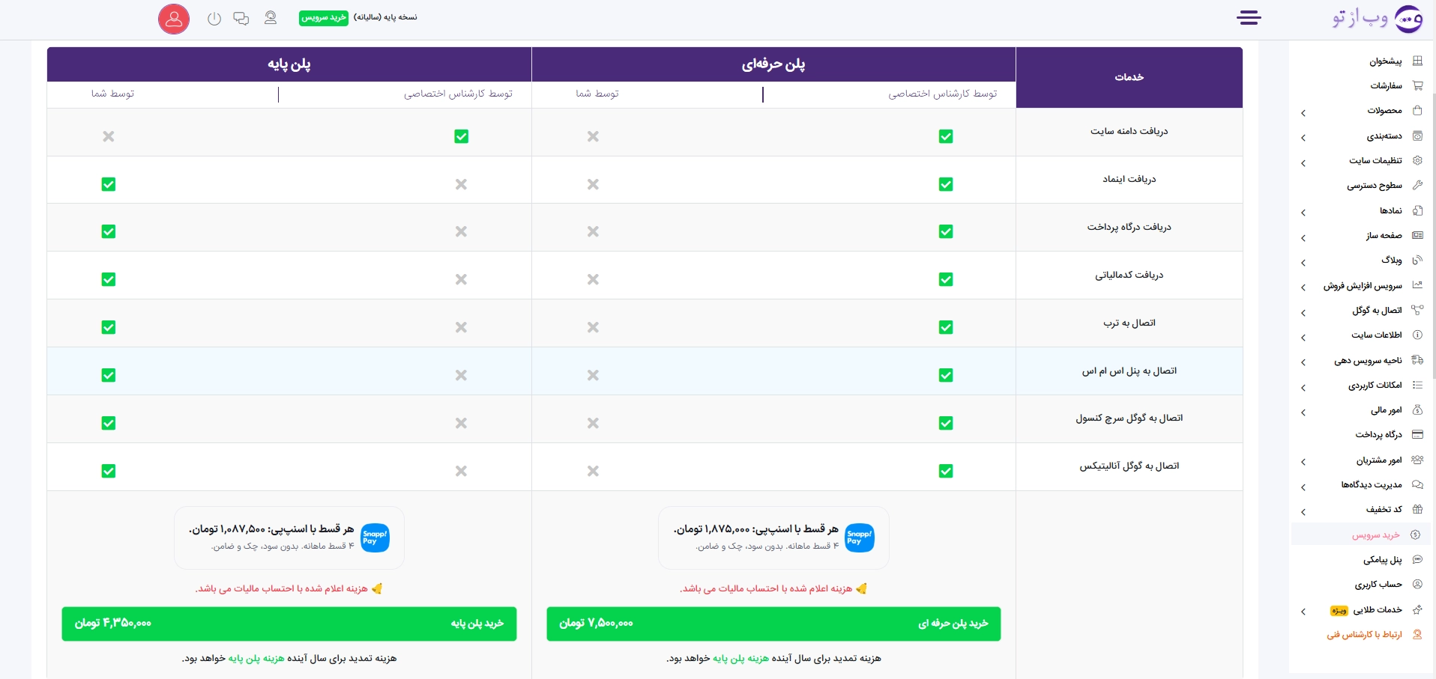1436x679 pixels.
Task: Click professional plan checkbox for دریافت درگاه پرداخت
Action: pos(946,231)
